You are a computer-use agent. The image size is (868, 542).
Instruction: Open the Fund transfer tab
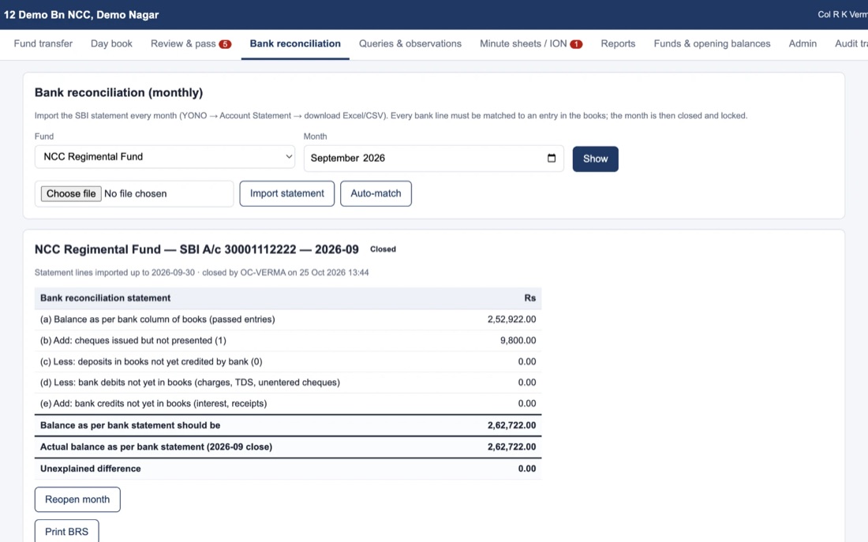(x=43, y=43)
